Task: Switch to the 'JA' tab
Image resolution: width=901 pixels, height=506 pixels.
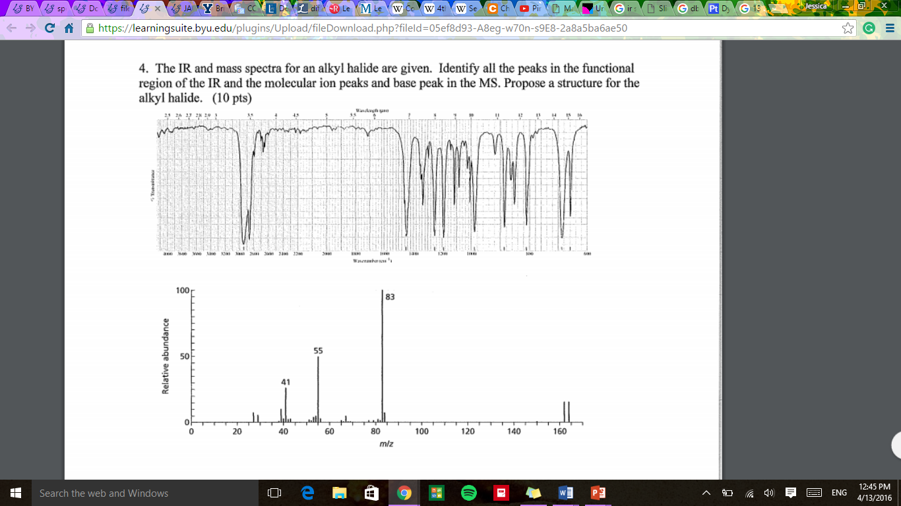Action: click(181, 9)
